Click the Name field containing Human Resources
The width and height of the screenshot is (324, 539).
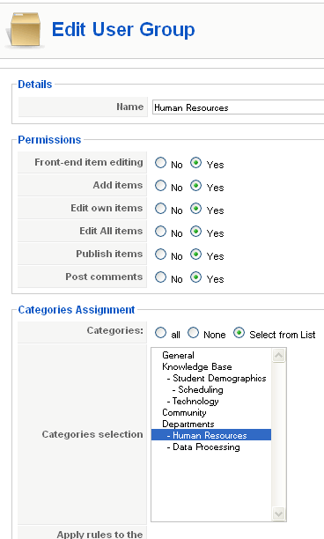[x=238, y=107]
